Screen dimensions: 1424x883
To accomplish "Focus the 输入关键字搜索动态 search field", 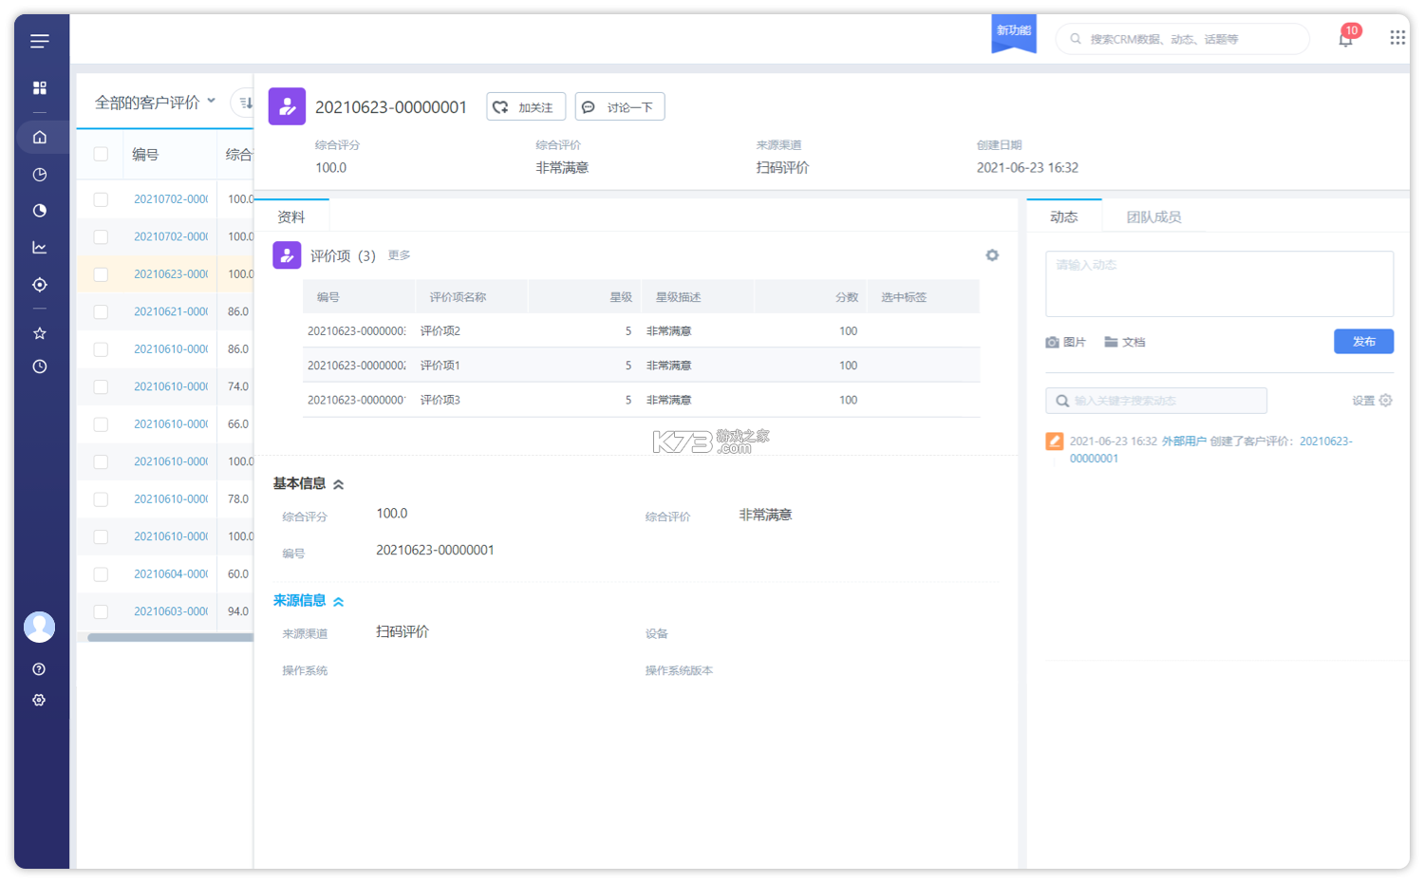I will point(1156,401).
